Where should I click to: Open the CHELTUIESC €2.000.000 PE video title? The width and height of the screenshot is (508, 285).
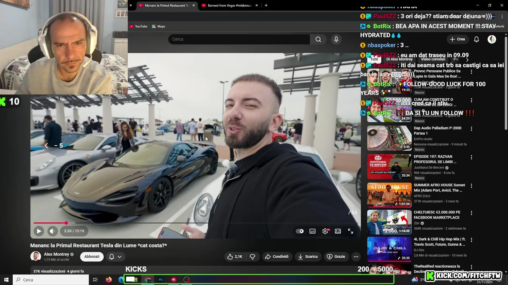[437, 215]
